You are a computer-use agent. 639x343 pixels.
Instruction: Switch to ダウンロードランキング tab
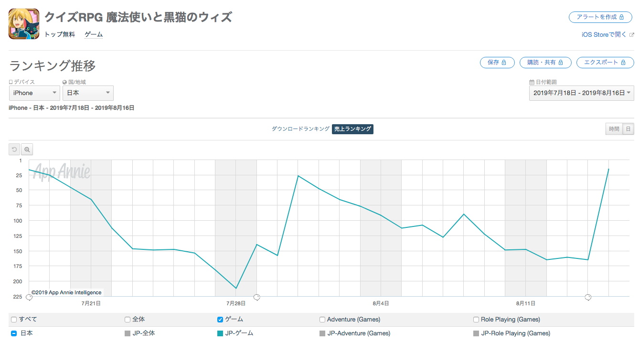pyautogui.click(x=300, y=129)
